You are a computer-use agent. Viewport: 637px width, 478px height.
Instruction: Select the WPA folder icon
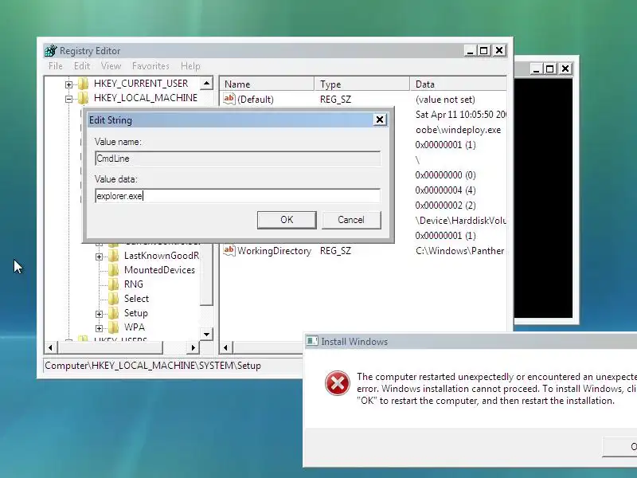(x=114, y=327)
